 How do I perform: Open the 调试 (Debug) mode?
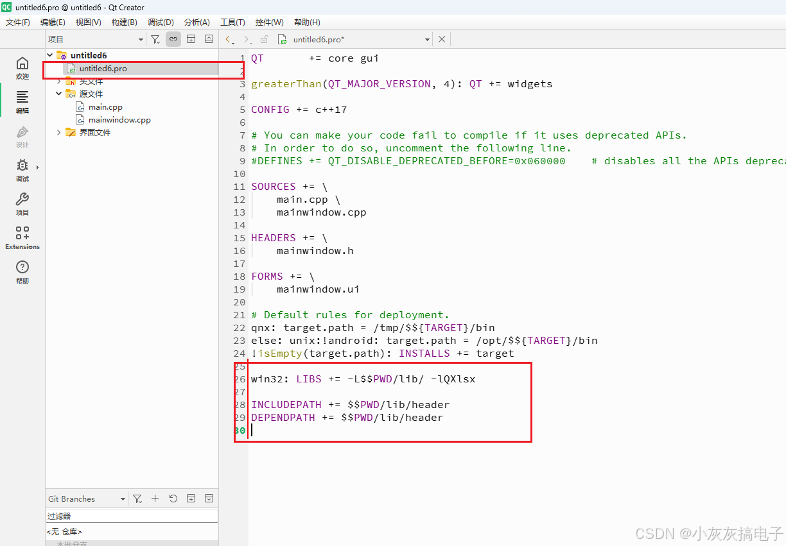pyautogui.click(x=22, y=171)
